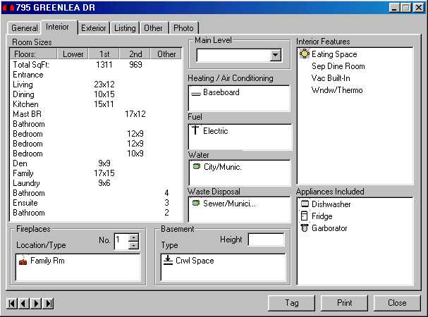Decrease the fireplace No. value

pyautogui.click(x=134, y=245)
